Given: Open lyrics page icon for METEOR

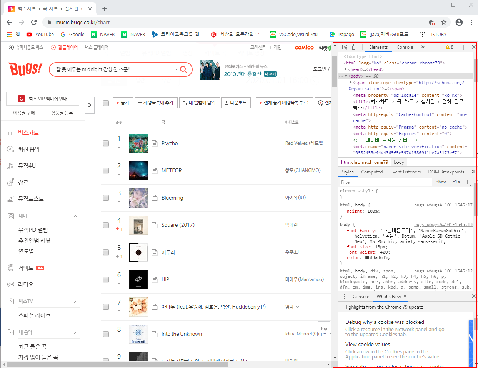Looking at the screenshot, I should tap(155, 170).
